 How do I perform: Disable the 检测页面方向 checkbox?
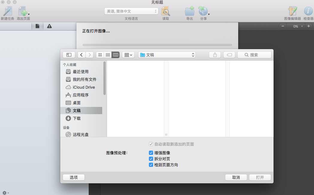(151, 165)
